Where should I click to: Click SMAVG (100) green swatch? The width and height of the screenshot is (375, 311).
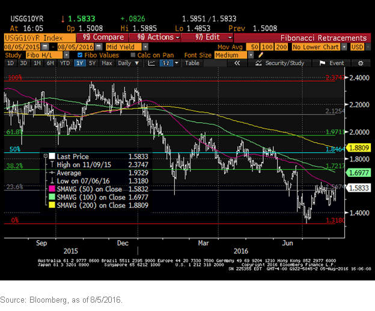tap(52, 197)
